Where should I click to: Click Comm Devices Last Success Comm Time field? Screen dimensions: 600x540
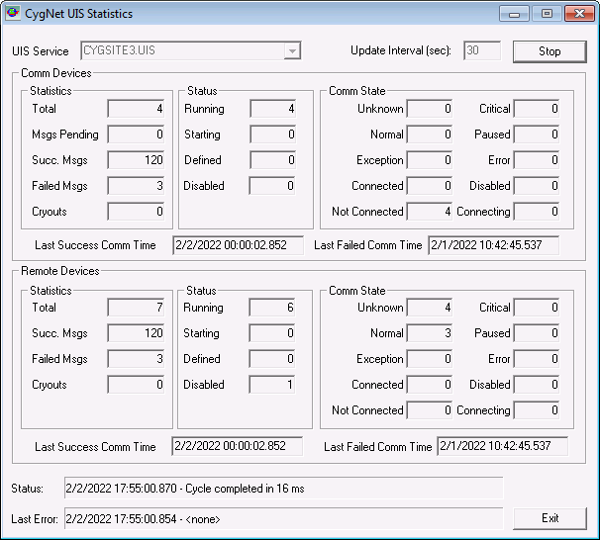click(x=238, y=245)
